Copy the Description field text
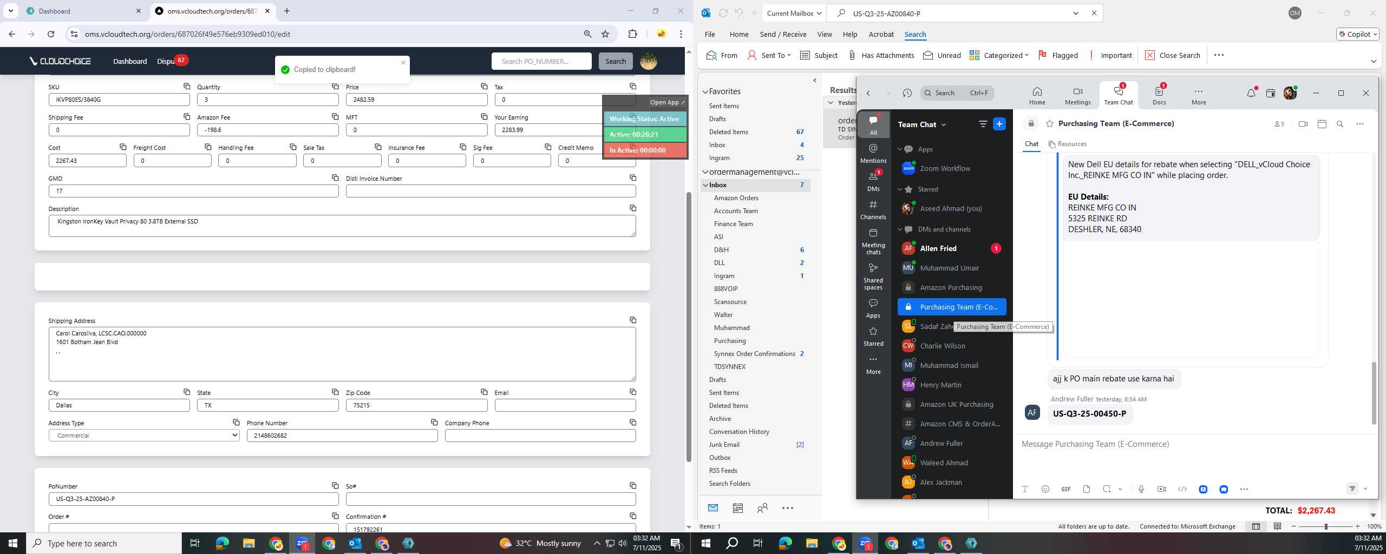Viewport: 1386px width, 554px height. 633,208
